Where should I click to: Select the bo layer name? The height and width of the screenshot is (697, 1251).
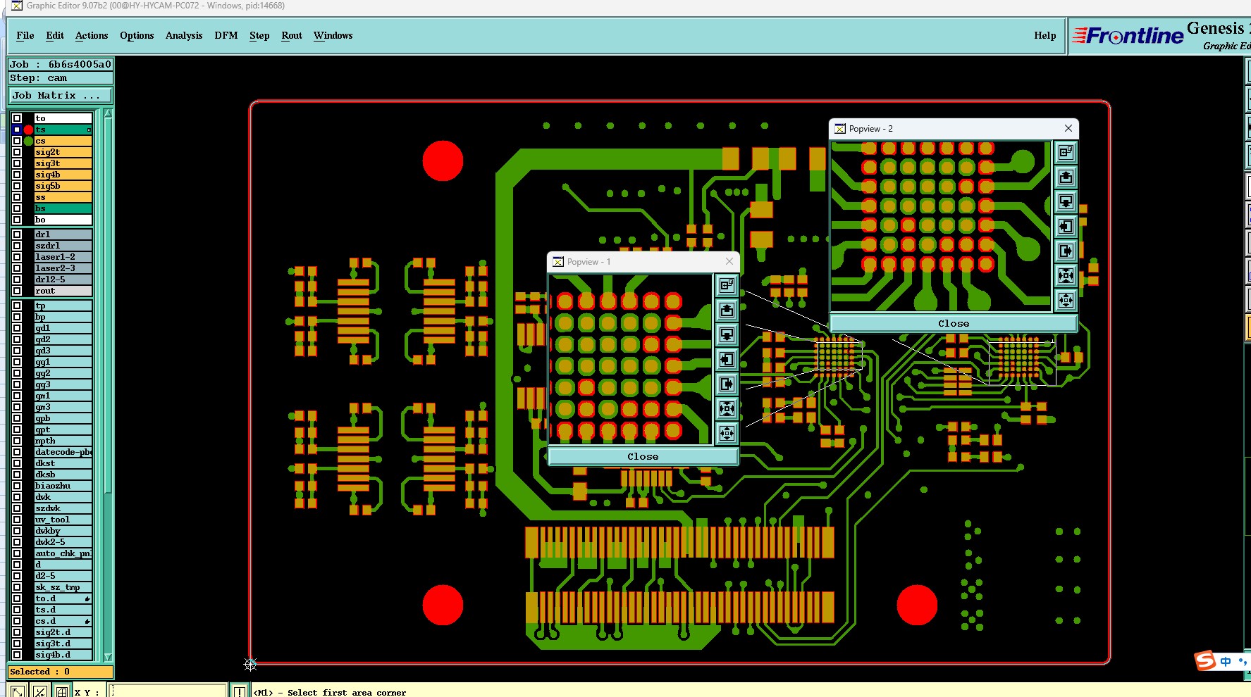pos(63,220)
